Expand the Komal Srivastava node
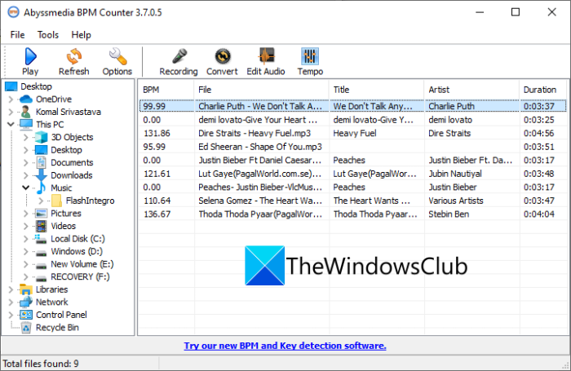571x371 pixels. pyautogui.click(x=11, y=112)
